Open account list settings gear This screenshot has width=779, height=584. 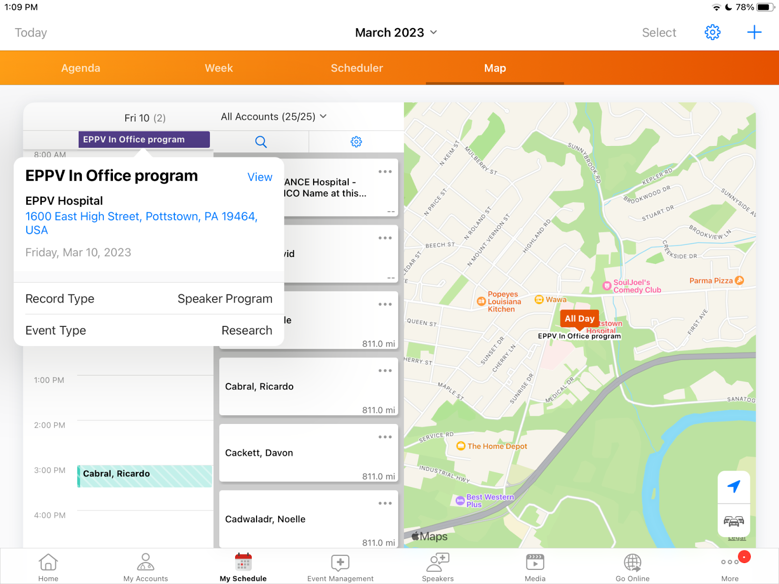[x=356, y=142]
